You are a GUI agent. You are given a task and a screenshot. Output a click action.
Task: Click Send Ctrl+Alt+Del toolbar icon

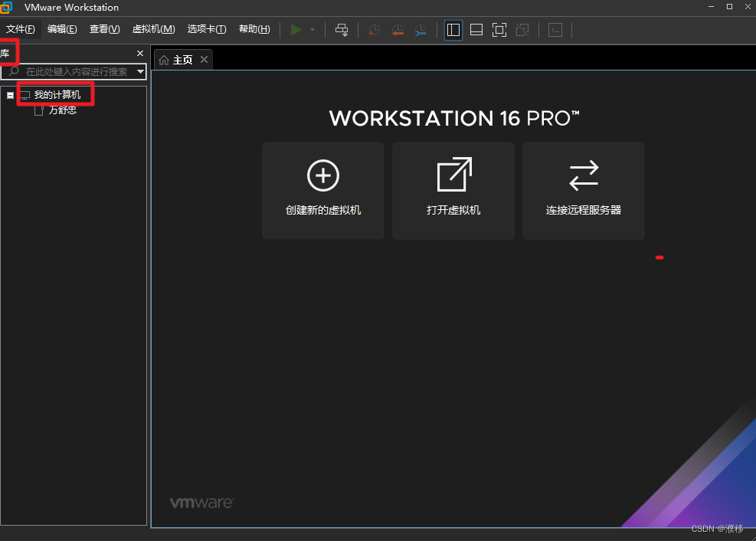(342, 30)
